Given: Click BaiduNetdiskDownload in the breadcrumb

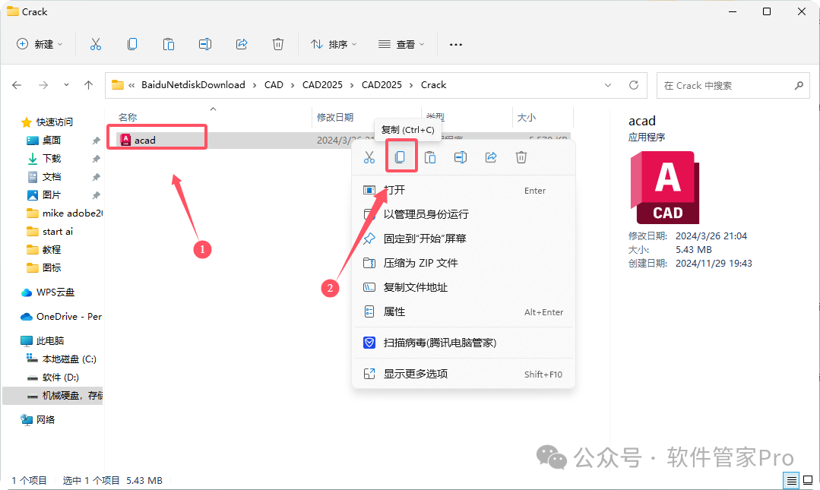Looking at the screenshot, I should (193, 85).
